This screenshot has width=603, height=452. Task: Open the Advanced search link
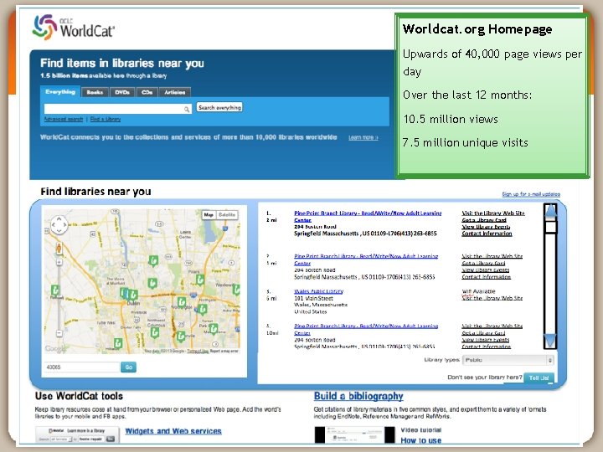[64, 119]
